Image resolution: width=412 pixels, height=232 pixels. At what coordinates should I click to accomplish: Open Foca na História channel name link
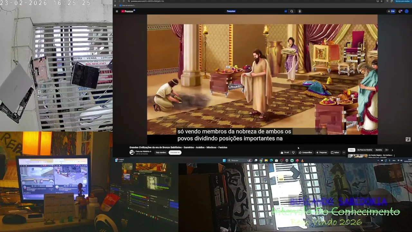(x=143, y=151)
